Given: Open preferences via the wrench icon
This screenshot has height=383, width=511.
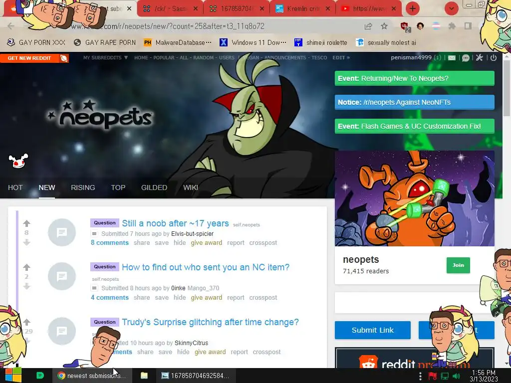Looking at the screenshot, I should click(x=479, y=58).
